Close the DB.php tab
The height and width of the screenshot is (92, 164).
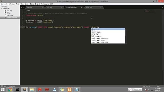[x=42, y=8]
